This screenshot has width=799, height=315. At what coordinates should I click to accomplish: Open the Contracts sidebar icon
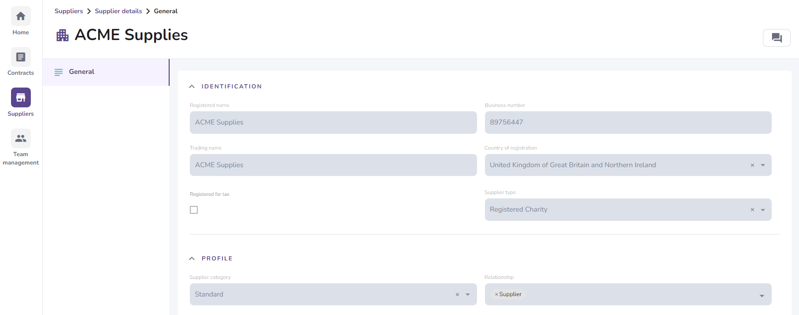21,57
